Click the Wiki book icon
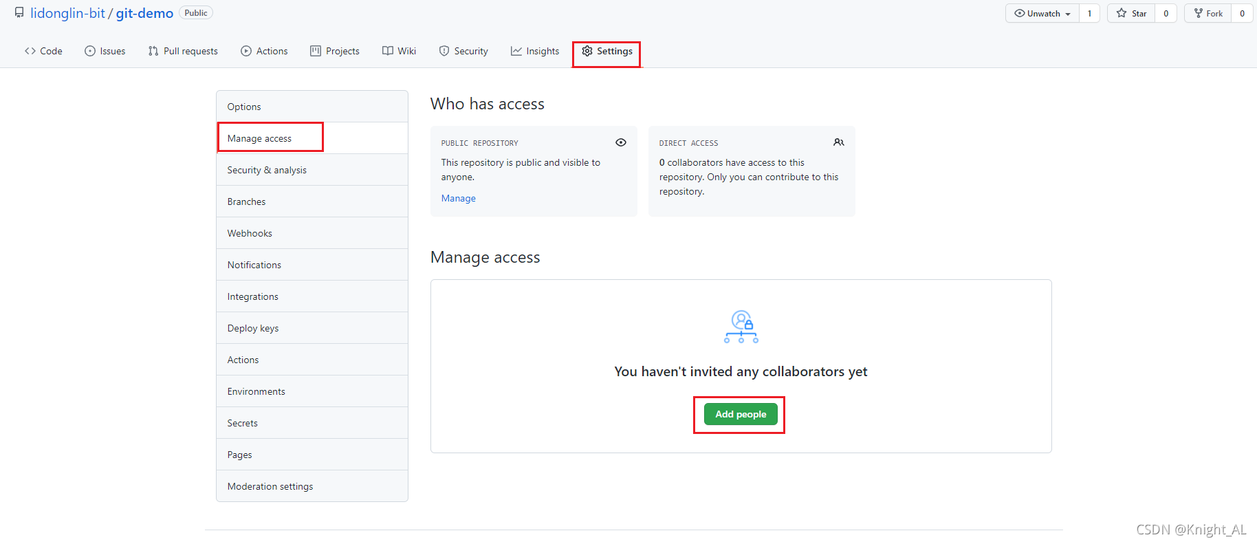The height and width of the screenshot is (544, 1257). click(388, 51)
